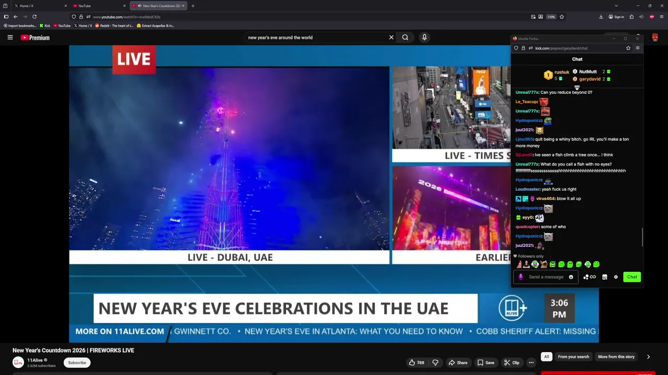Screen dimensions: 668x375
Task: Open garydavid on the leaderboard
Action: [x=590, y=79]
